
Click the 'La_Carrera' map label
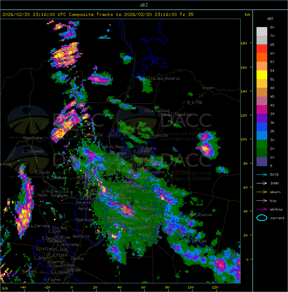pos(39,226)
